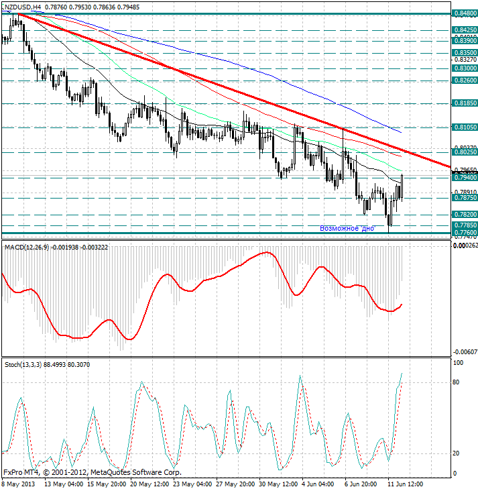The width and height of the screenshot is (478, 489).
Task: Click the 27 May 20:00 time label
Action: (235, 484)
